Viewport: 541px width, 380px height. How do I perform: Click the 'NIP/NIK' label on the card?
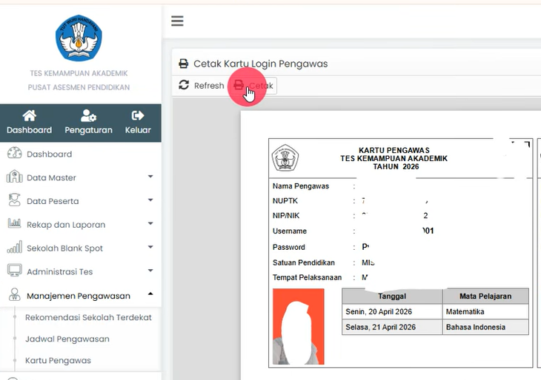286,215
